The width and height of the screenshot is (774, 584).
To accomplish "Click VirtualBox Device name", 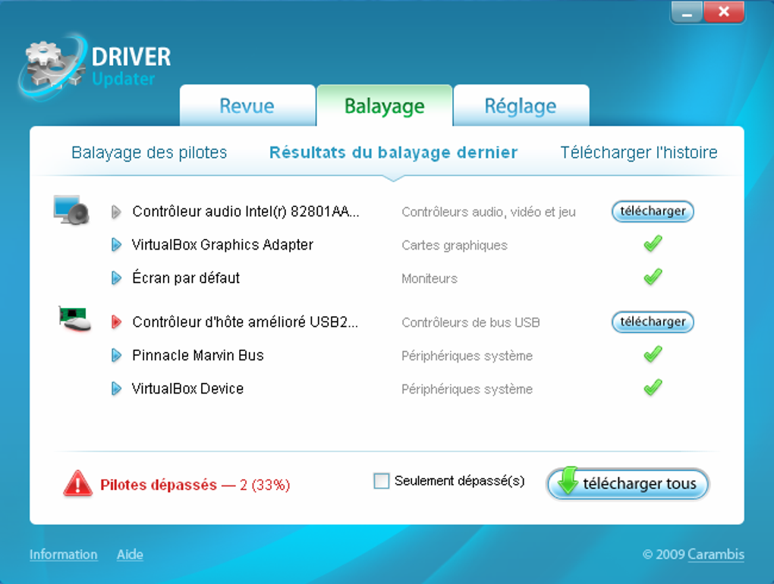I will tap(187, 388).
